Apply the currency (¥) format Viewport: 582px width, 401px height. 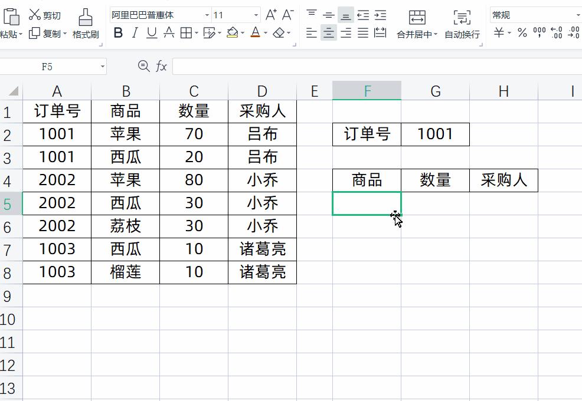pos(499,34)
